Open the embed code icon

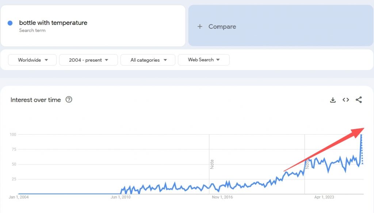click(x=346, y=100)
